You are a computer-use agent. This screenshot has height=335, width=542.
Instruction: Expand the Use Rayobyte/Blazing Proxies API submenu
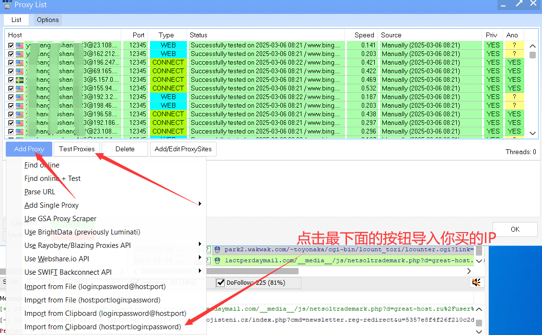pos(200,244)
